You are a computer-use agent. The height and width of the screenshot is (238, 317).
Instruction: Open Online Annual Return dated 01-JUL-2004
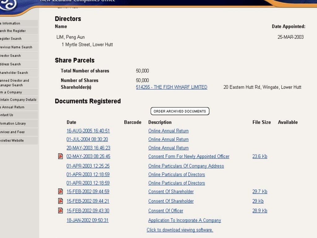pos(168,139)
